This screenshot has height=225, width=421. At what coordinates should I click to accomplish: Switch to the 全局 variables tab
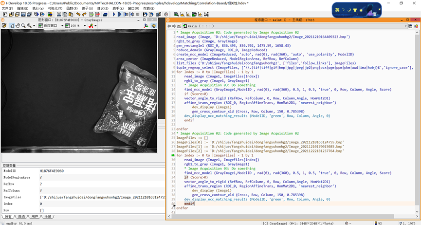point(48,217)
